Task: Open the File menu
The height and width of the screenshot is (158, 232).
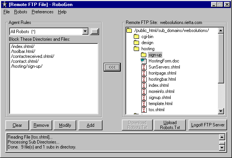Action: tap(6, 12)
